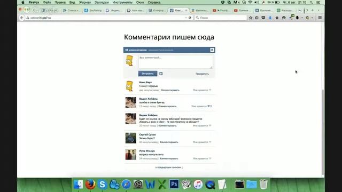The width and height of the screenshot is (342, 192).
Task: Click the volume icon in menu bar
Action: [x=256, y=2]
